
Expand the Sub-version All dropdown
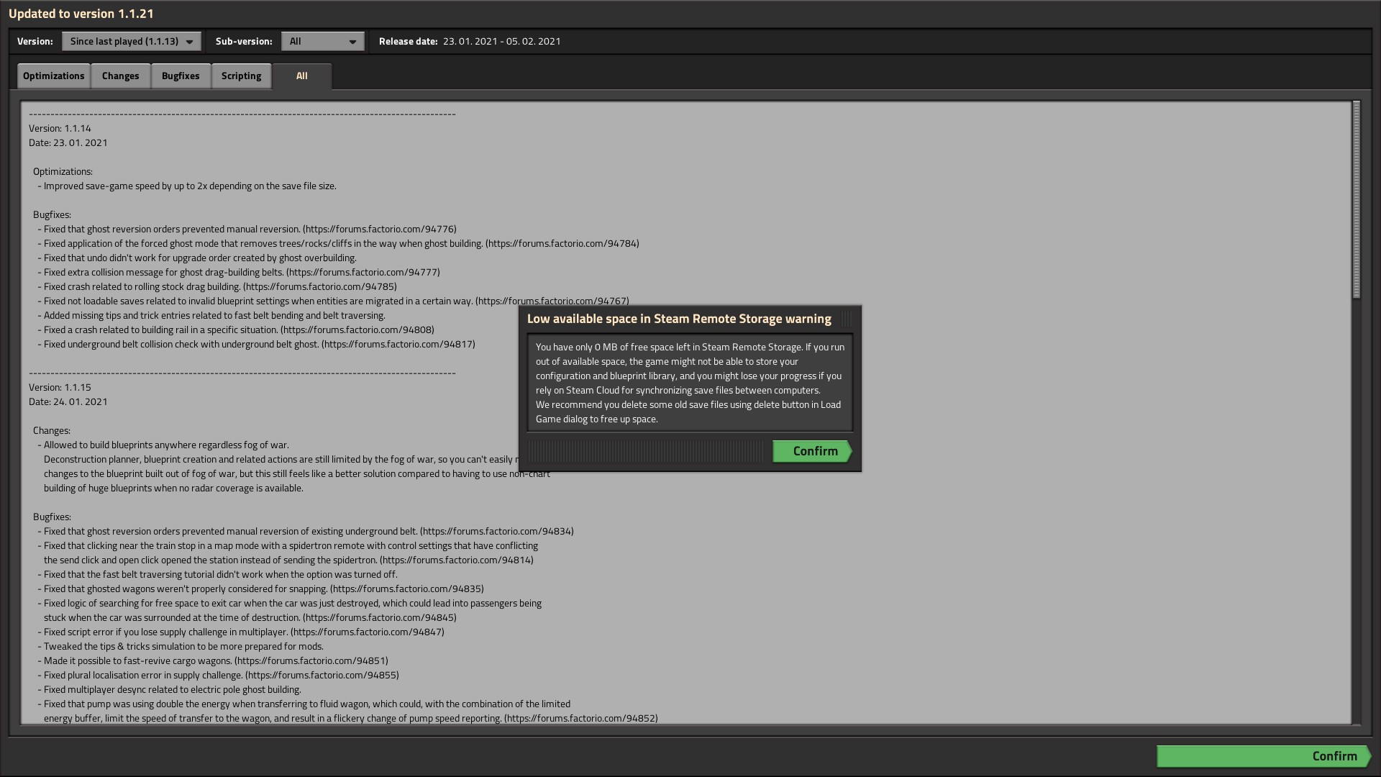pos(322,42)
